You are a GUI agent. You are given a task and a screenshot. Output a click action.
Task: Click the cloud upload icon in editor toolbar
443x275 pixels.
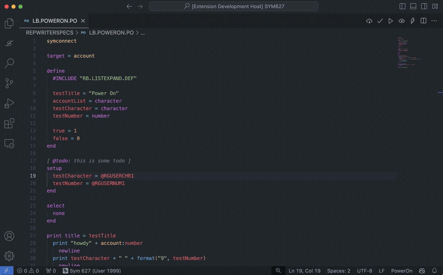(402, 21)
